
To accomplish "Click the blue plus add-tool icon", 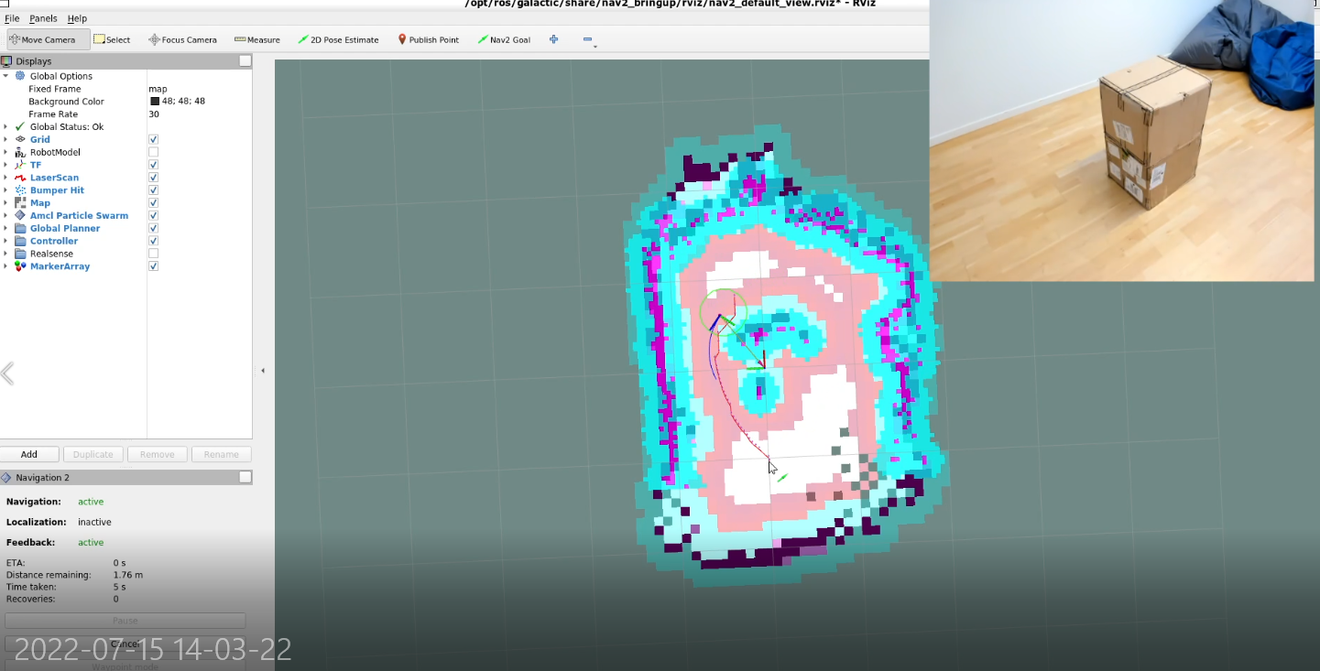I will 553,39.
